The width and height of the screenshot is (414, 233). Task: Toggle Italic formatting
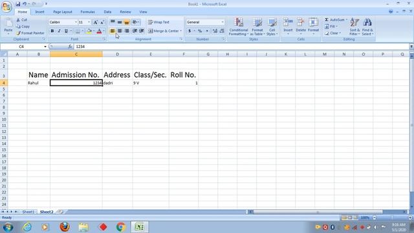(x=59, y=31)
